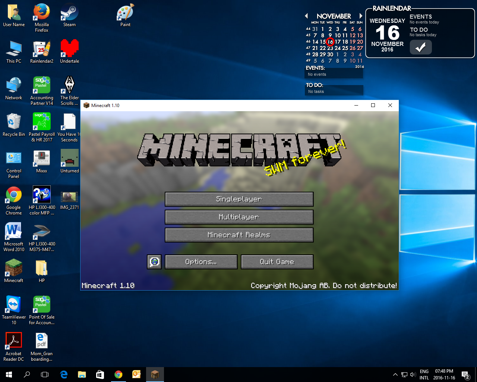Click the Minecraft taskbar icon

coord(155,375)
